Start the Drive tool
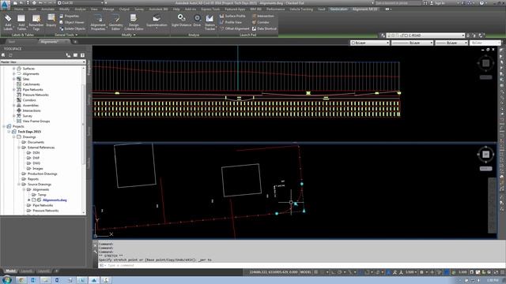 (x=197, y=21)
